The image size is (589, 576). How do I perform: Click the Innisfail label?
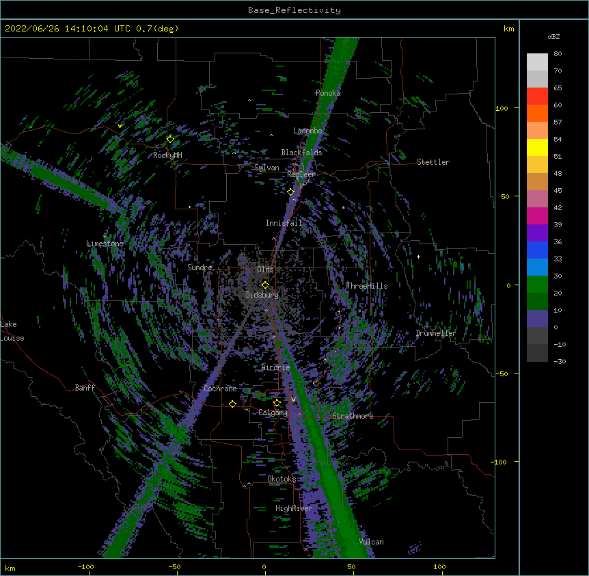[284, 223]
